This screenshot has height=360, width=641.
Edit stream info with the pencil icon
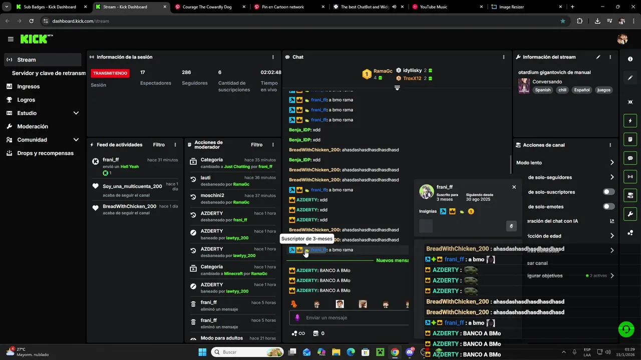coord(598,57)
